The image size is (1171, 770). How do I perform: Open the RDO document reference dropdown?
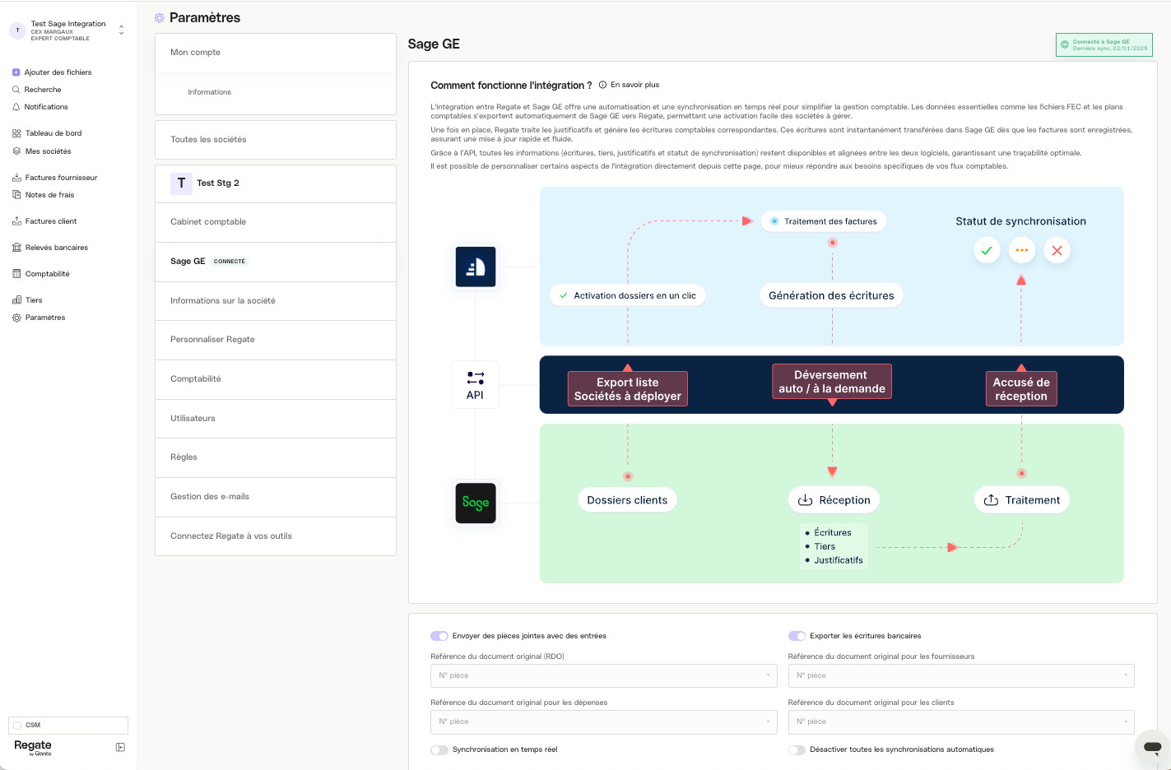point(604,675)
